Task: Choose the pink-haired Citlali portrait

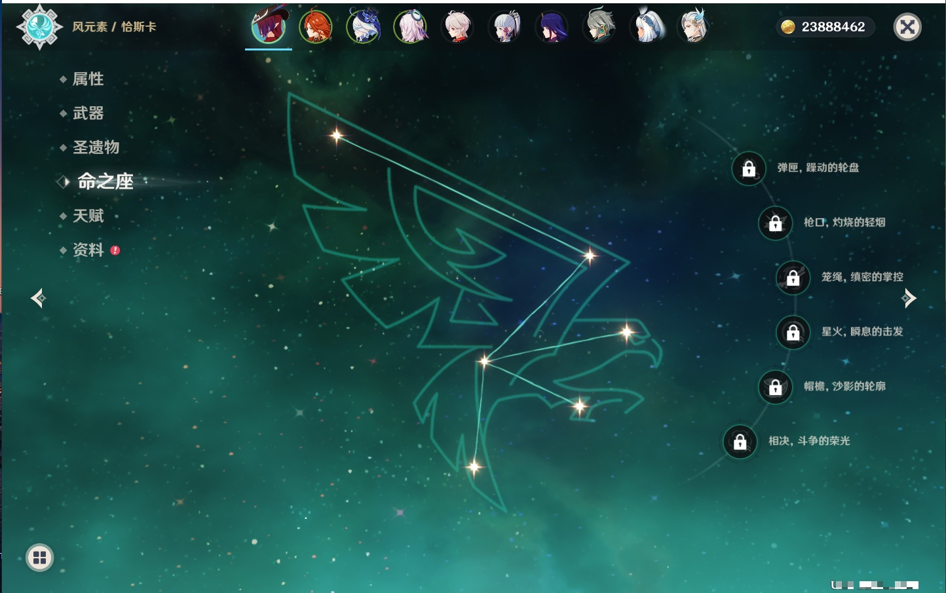Action: coord(410,27)
